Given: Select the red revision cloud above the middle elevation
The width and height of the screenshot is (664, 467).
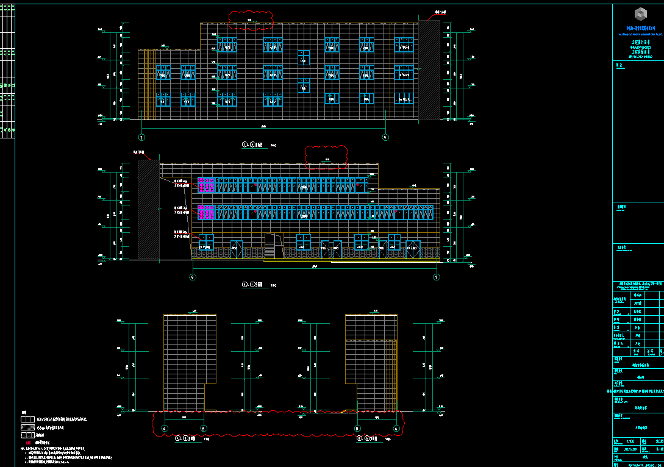Looking at the screenshot, I should [x=326, y=157].
